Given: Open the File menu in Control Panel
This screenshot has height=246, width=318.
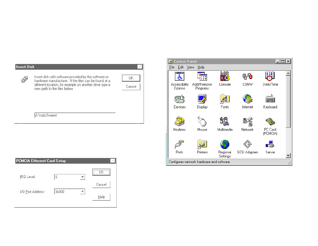Looking at the screenshot, I should pyautogui.click(x=172, y=67).
